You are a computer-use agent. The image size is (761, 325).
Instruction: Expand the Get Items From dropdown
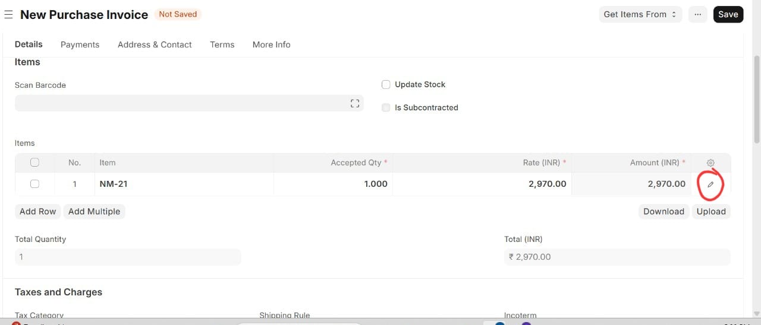(x=640, y=14)
